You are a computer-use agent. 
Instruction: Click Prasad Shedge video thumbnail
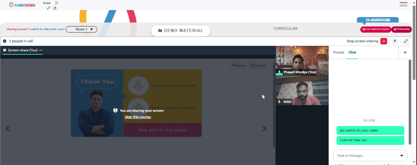click(302, 61)
